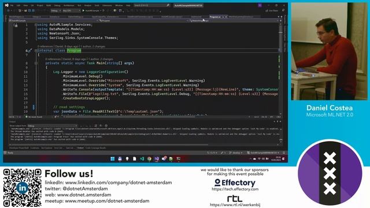
Task: Click the editor vertical scrollbar
Action: [280, 68]
